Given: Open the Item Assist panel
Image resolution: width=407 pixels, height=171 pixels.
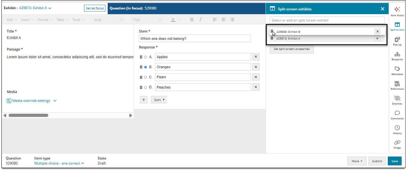Looking at the screenshot, I should 397,12.
